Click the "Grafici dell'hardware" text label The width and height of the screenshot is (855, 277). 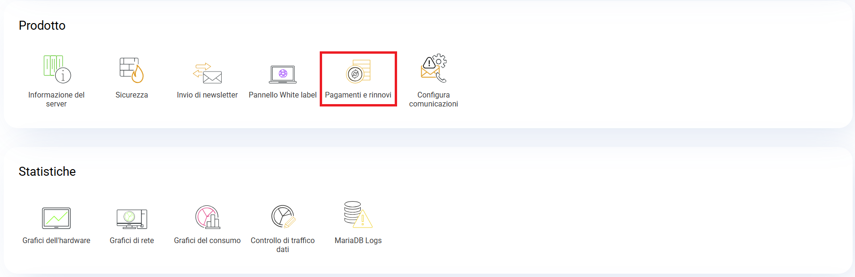56,241
